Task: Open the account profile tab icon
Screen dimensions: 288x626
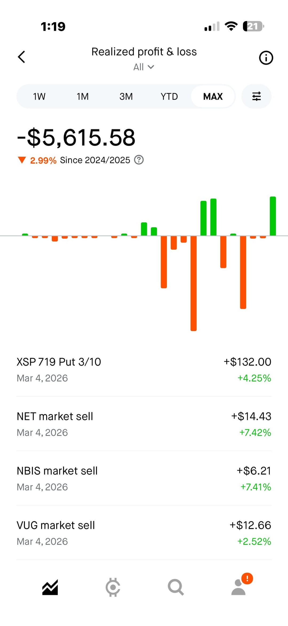Action: pos(239,587)
